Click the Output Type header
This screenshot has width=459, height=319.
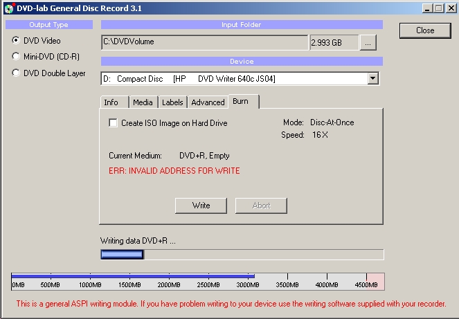(x=49, y=25)
